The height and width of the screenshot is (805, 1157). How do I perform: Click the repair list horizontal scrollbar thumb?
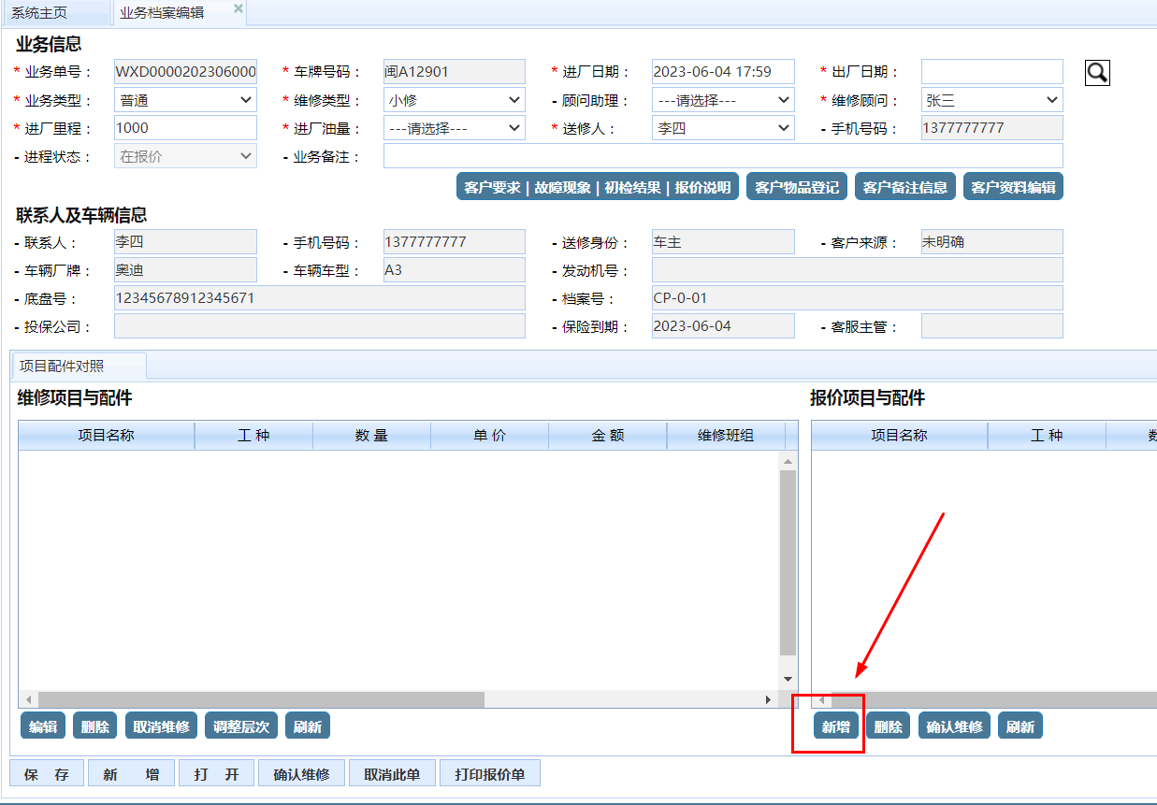261,699
